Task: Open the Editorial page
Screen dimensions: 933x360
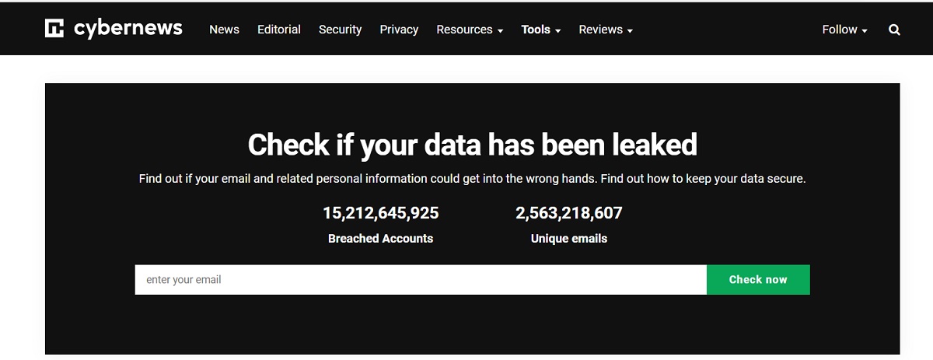Action: coord(279,30)
